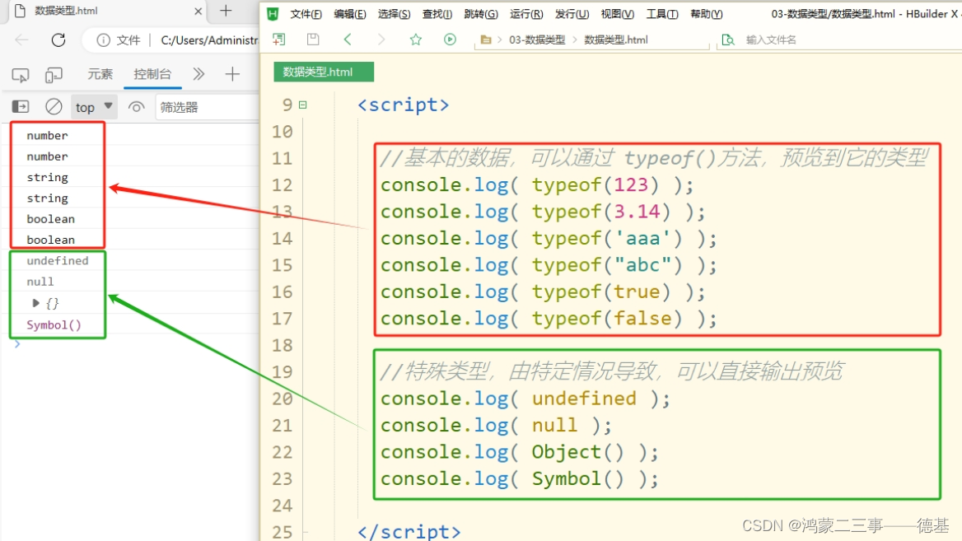This screenshot has height=541, width=962.
Task: Select the undefined console output
Action: tap(58, 261)
